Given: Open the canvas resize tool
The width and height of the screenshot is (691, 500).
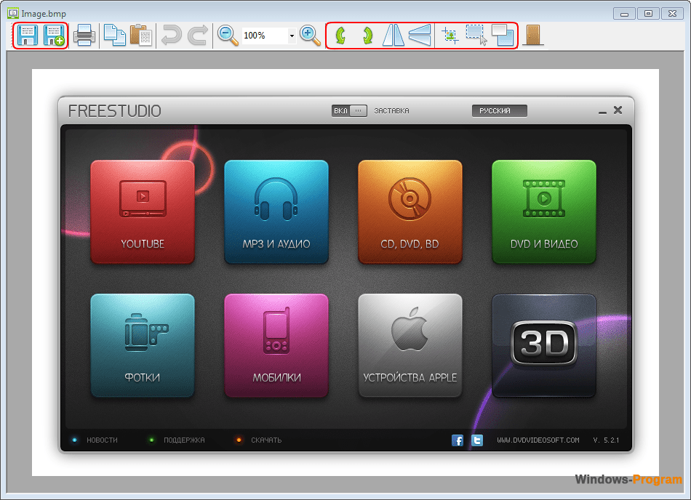Looking at the screenshot, I should [503, 35].
